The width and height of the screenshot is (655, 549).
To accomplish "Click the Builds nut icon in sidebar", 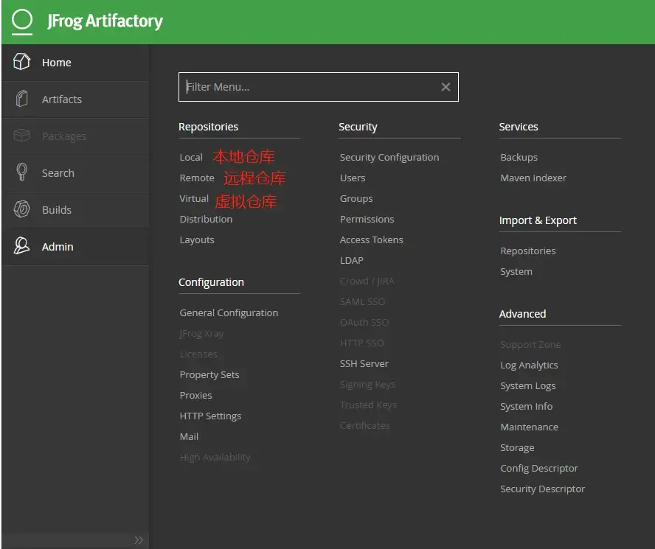I will click(21, 209).
